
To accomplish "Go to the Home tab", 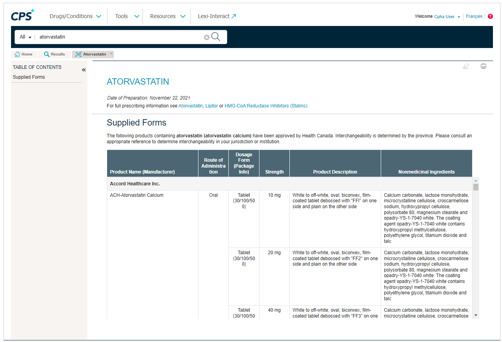I will 24,54.
